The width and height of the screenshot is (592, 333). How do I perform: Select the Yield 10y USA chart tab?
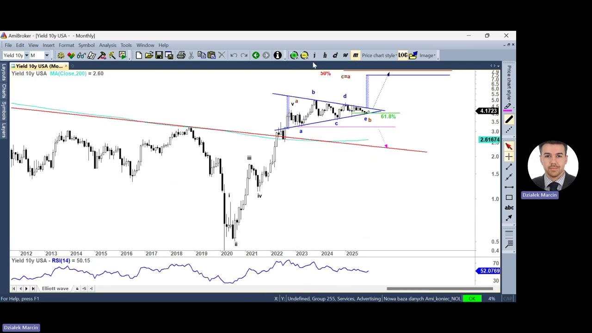(x=39, y=66)
